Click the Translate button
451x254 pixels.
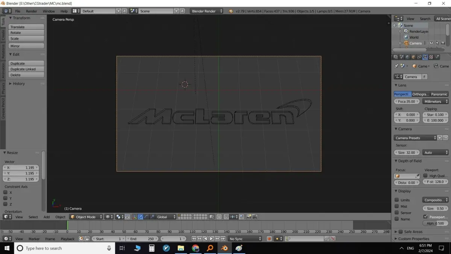point(26,27)
